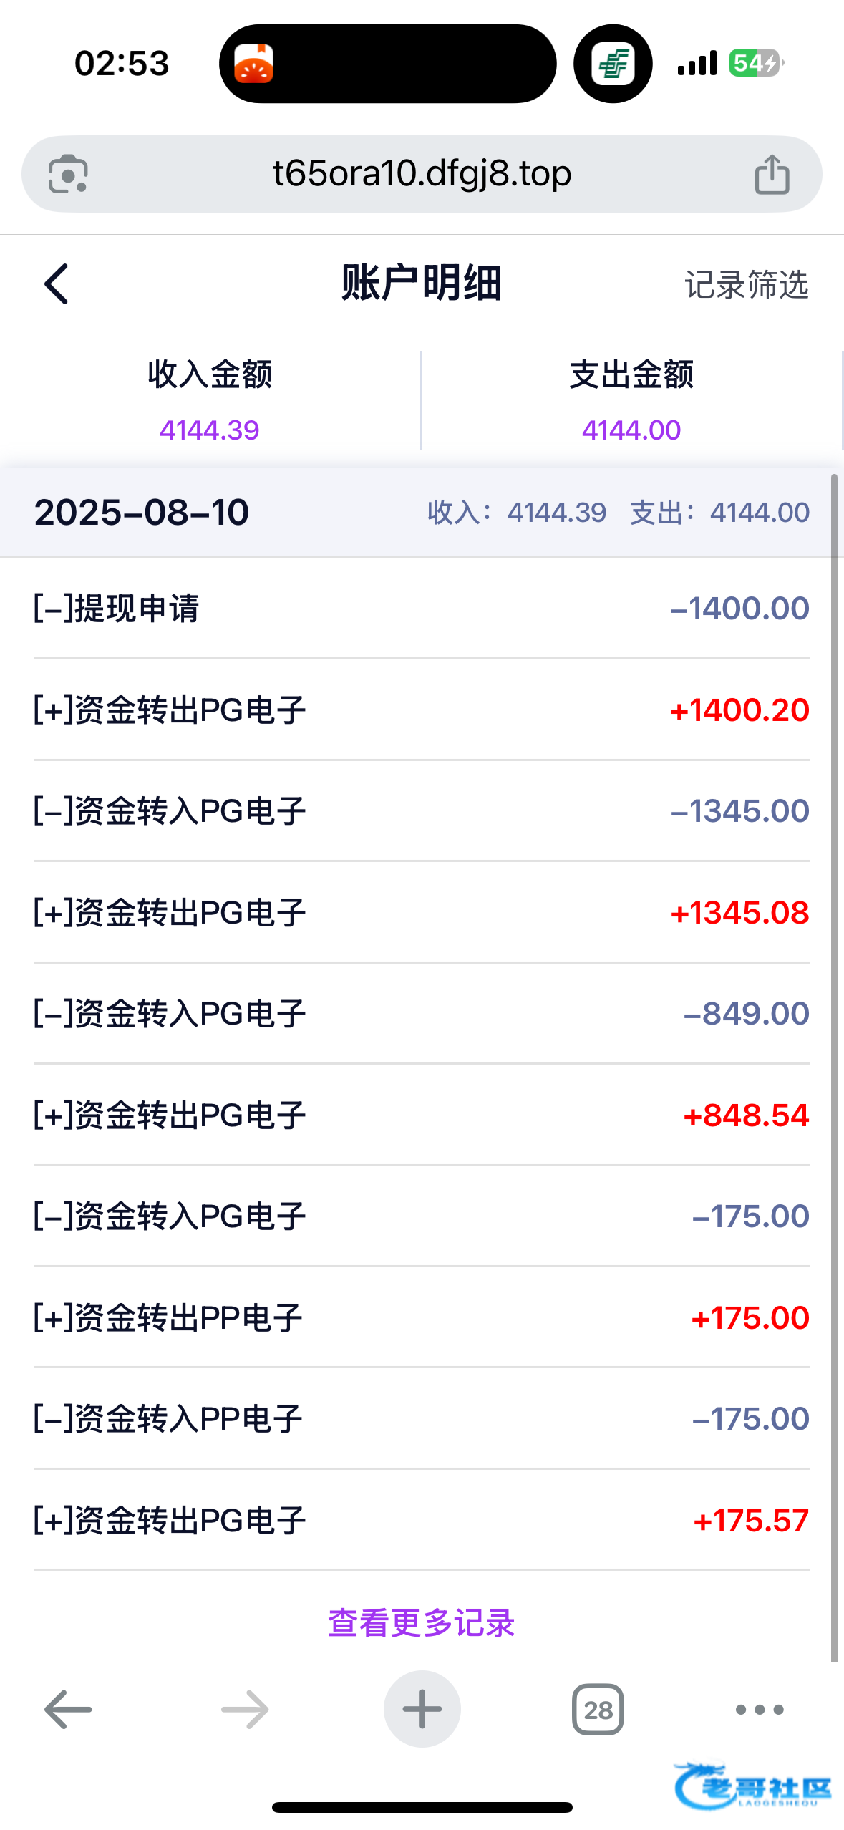Tap the share icon in address bar
This screenshot has width=844, height=1830.
772,174
